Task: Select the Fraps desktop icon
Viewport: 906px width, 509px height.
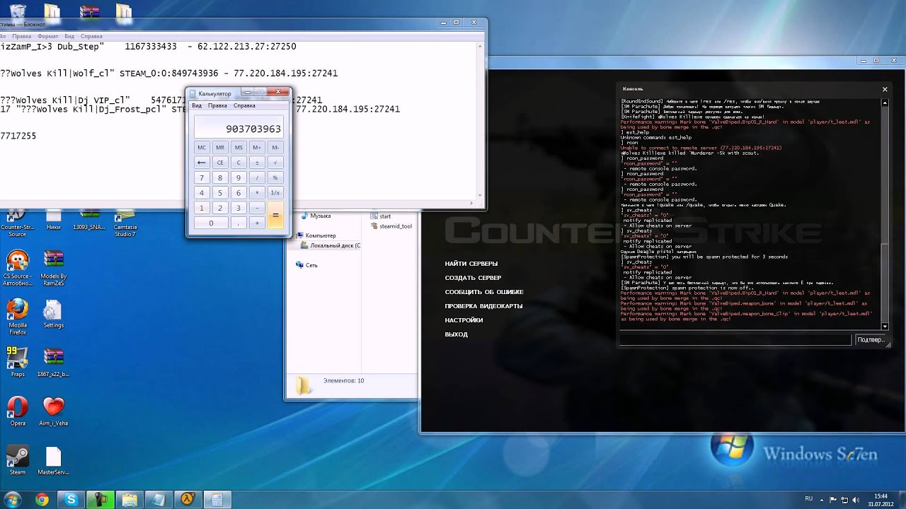Action: pyautogui.click(x=17, y=362)
